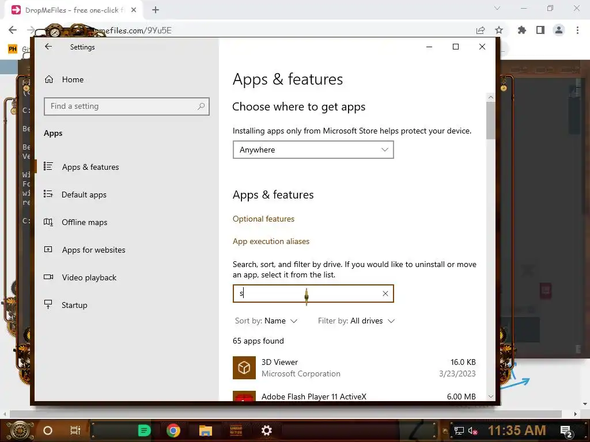Open the Startup apps section
590x442 pixels.
[x=126, y=305]
